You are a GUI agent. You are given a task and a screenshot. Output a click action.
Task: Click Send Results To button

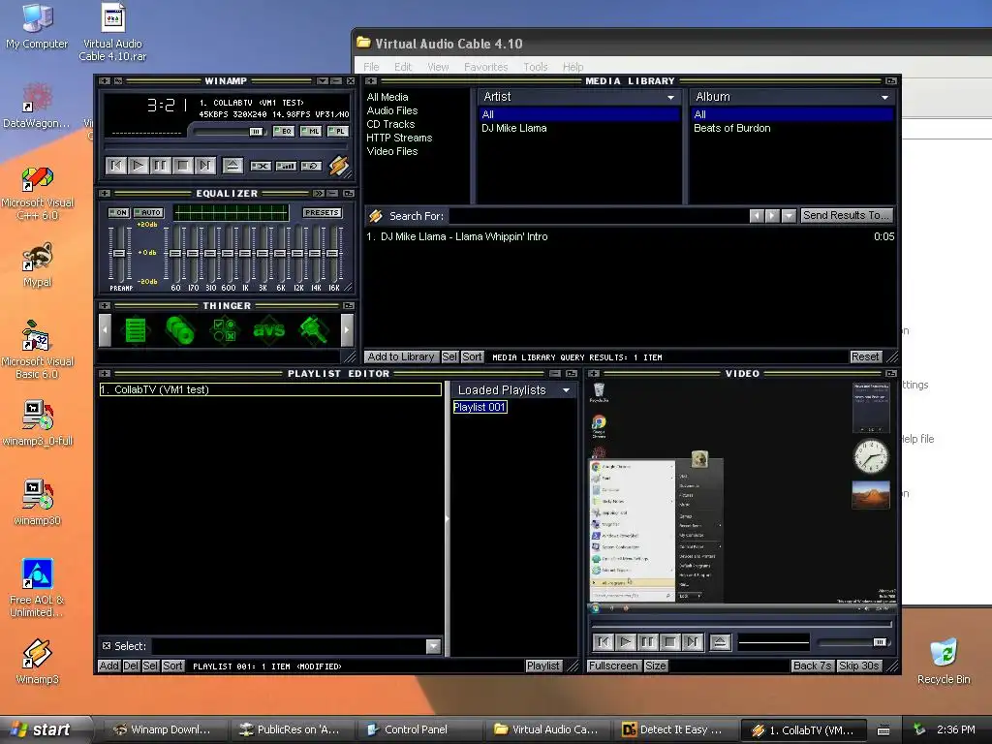[x=847, y=216]
